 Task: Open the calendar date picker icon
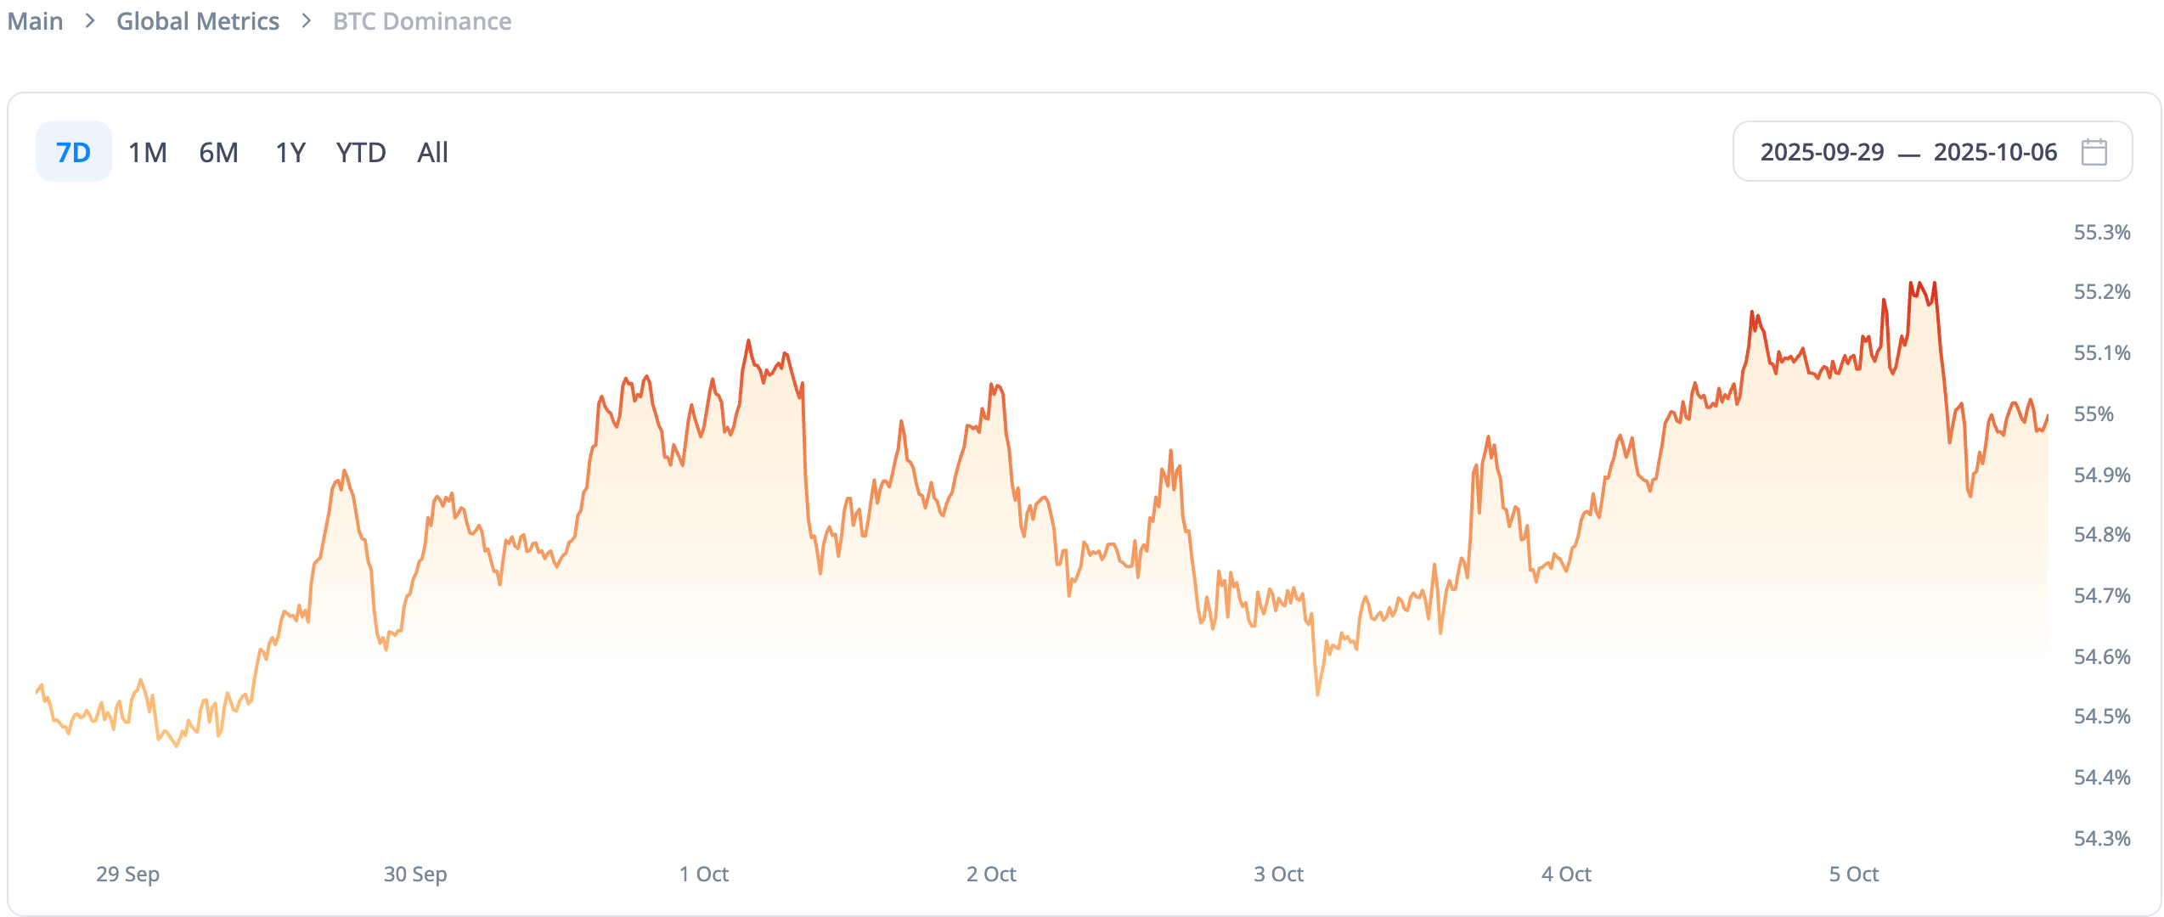click(2094, 152)
